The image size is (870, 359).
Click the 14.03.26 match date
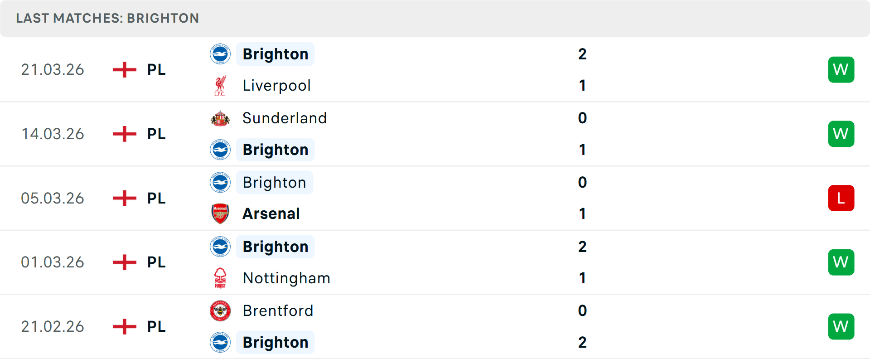[53, 134]
